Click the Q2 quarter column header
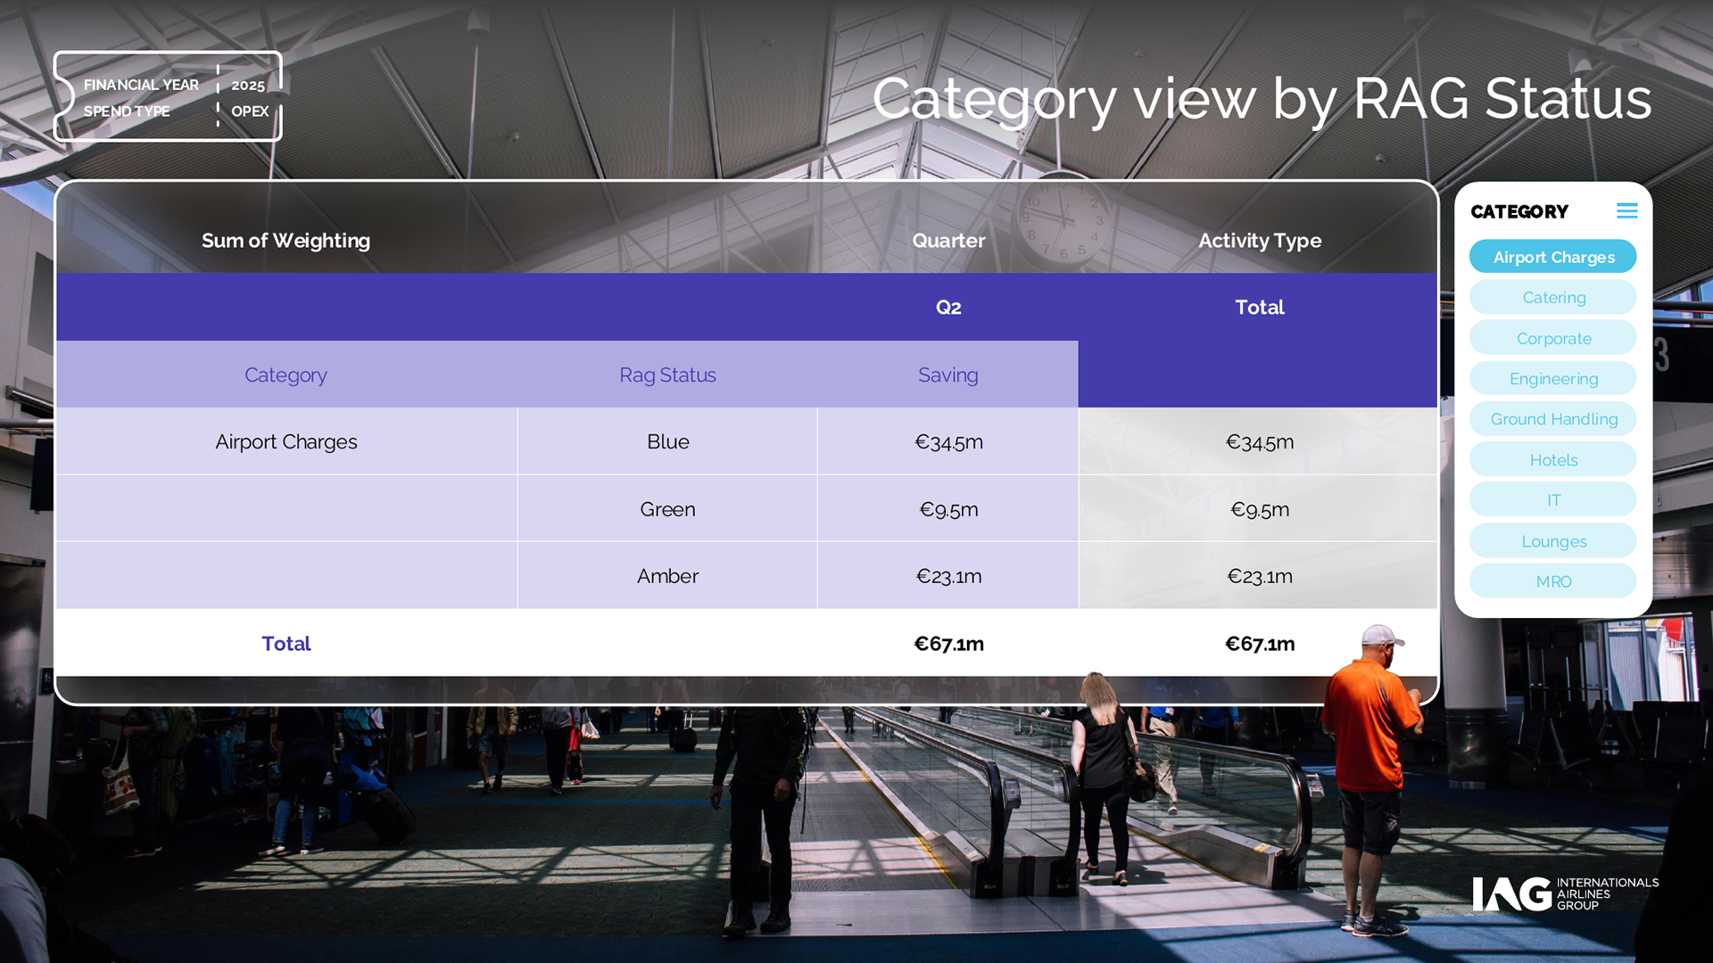This screenshot has height=963, width=1713. click(948, 308)
